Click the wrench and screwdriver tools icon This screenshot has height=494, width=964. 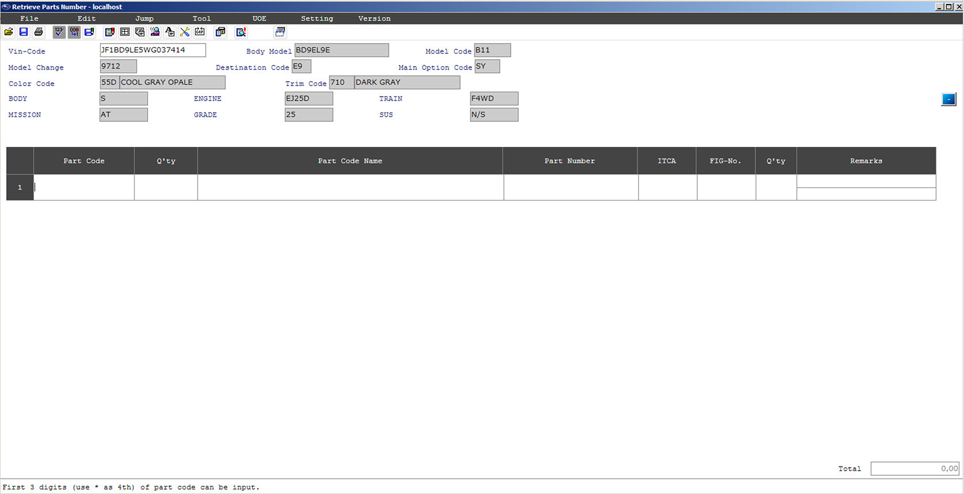click(185, 32)
